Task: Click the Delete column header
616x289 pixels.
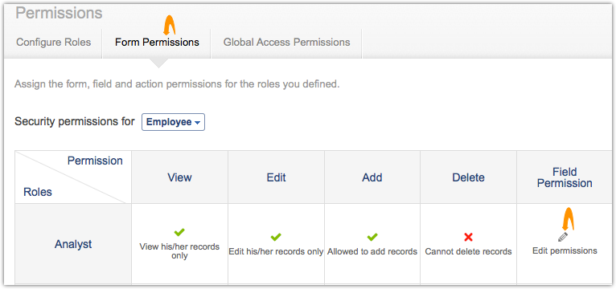Action: [x=468, y=177]
